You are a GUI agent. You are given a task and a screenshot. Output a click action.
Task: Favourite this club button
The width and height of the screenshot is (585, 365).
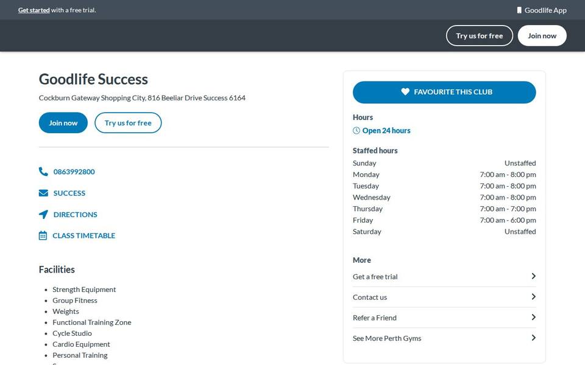[x=444, y=92]
